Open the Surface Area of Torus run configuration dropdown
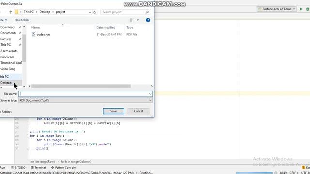Screen dimensions: 310x174 (x=277, y=9)
